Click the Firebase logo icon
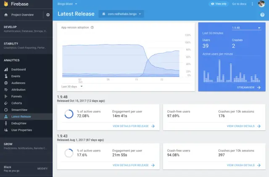This screenshot has height=177, width=269. pos(6,4)
